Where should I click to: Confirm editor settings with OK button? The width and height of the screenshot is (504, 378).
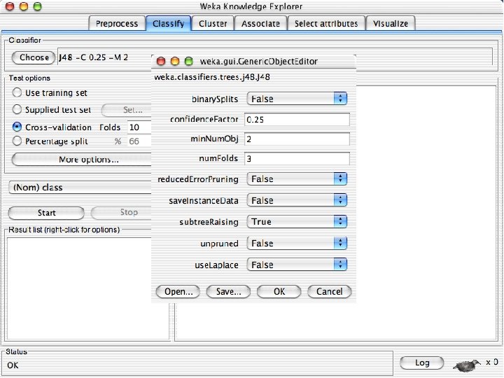(279, 291)
